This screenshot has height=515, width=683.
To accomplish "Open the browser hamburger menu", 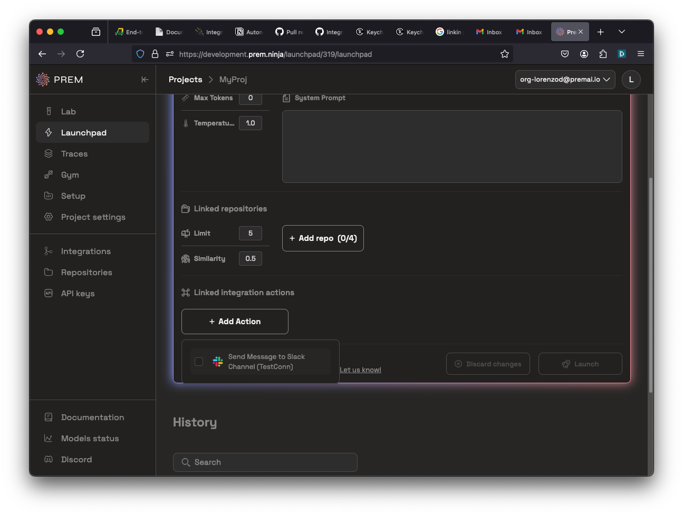I will coord(641,54).
